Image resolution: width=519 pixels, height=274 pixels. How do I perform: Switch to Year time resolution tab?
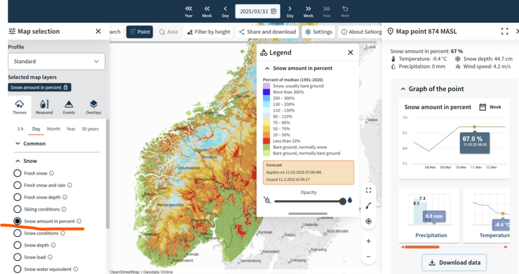(x=71, y=129)
